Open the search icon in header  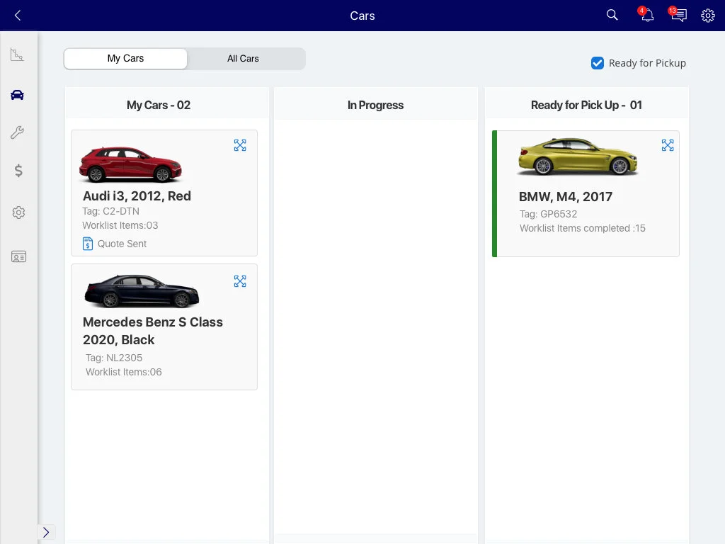click(x=612, y=15)
